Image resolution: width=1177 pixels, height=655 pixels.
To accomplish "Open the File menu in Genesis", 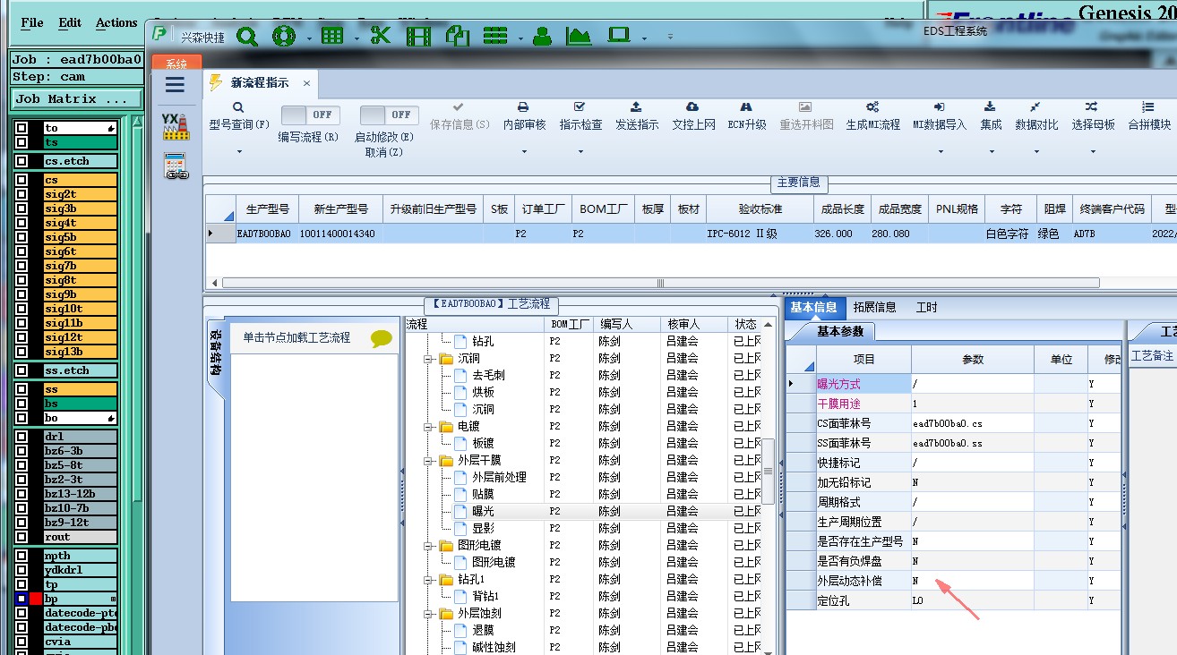I will (x=32, y=22).
